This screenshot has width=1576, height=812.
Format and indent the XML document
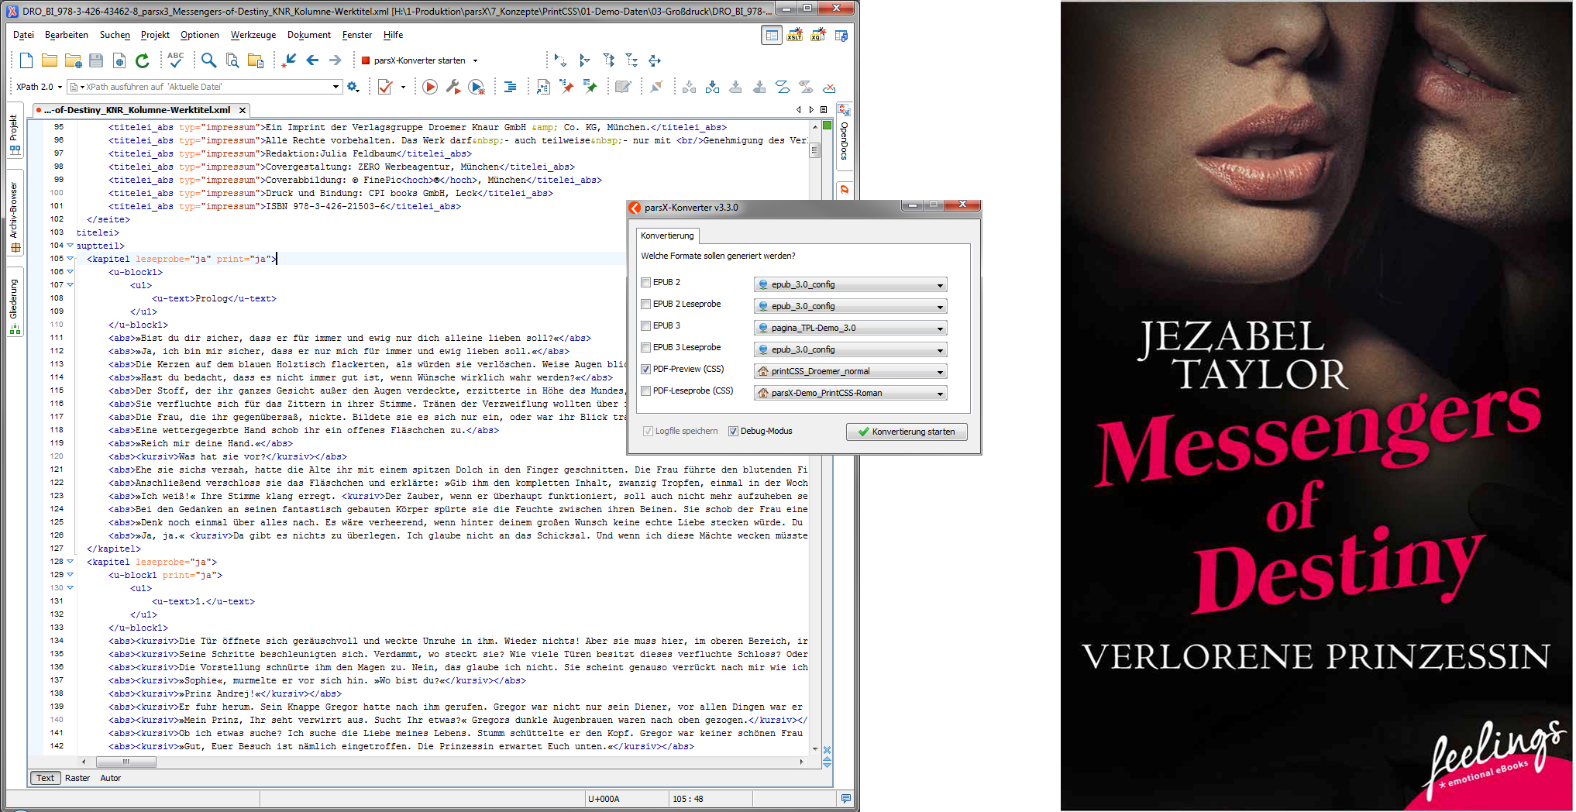pos(510,87)
